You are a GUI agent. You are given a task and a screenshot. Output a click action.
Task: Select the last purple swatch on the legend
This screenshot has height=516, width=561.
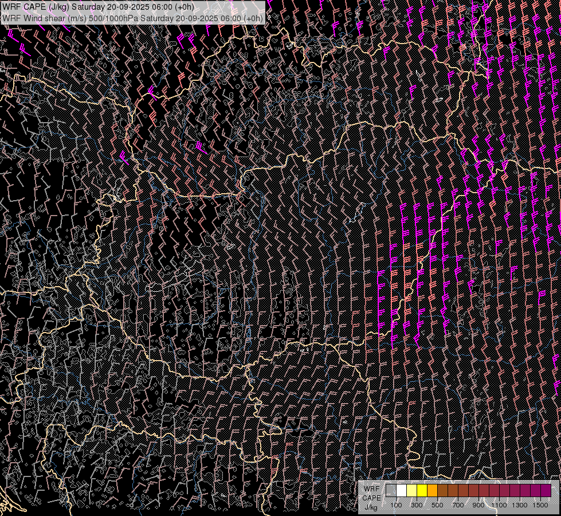point(546,491)
